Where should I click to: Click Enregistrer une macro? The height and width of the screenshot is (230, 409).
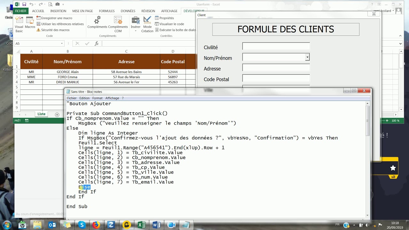(x=54, y=18)
